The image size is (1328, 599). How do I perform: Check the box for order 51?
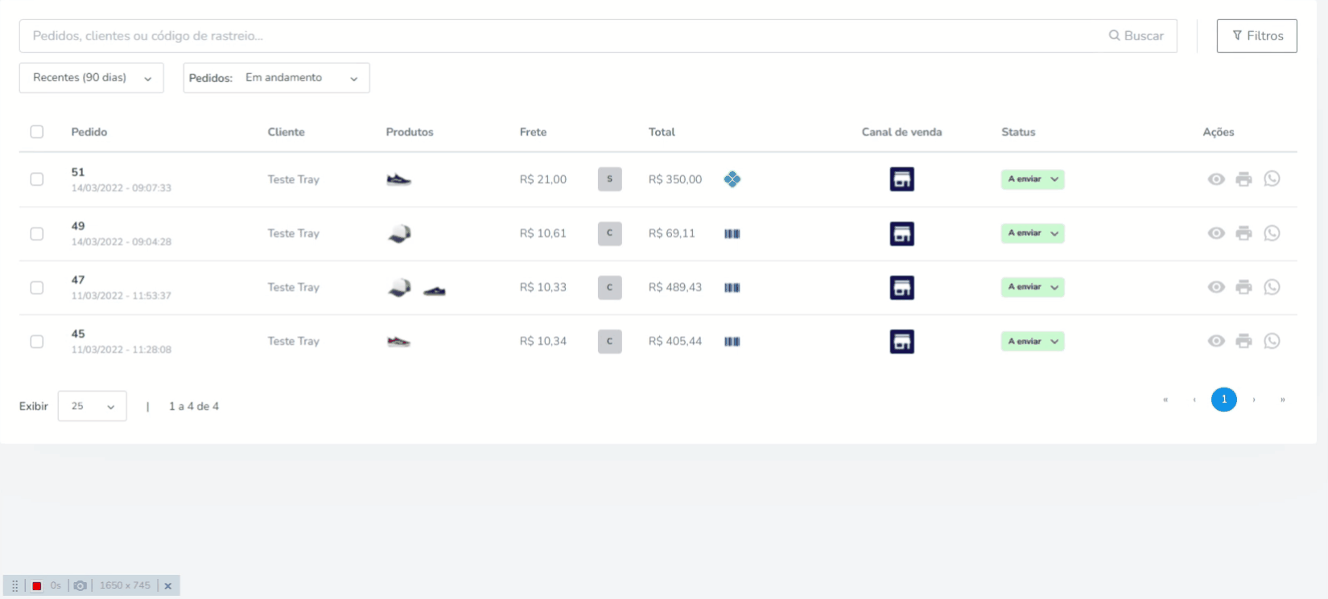click(x=37, y=179)
